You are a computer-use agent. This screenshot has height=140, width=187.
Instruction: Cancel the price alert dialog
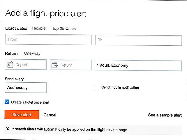click(x=50, y=115)
